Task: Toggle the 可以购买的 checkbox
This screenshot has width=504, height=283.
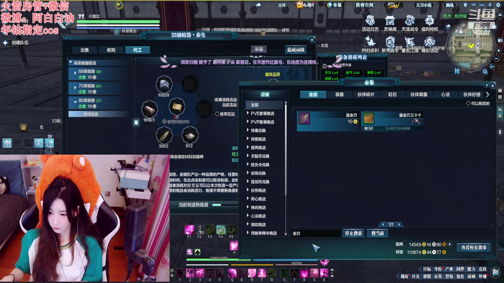Action: (468, 104)
